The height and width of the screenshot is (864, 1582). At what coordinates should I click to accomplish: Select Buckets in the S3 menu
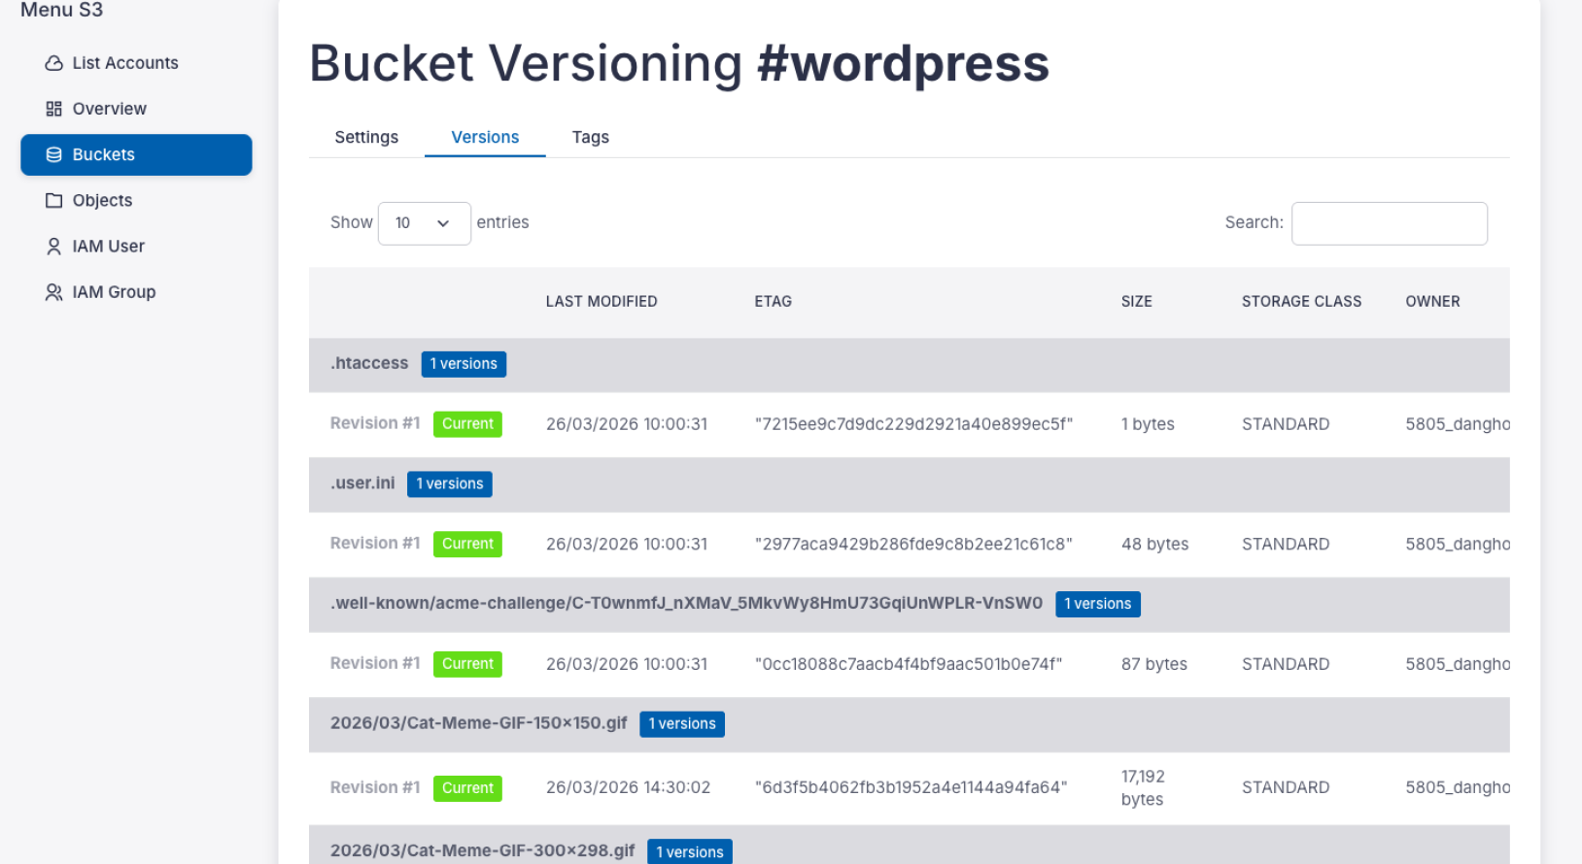click(136, 154)
